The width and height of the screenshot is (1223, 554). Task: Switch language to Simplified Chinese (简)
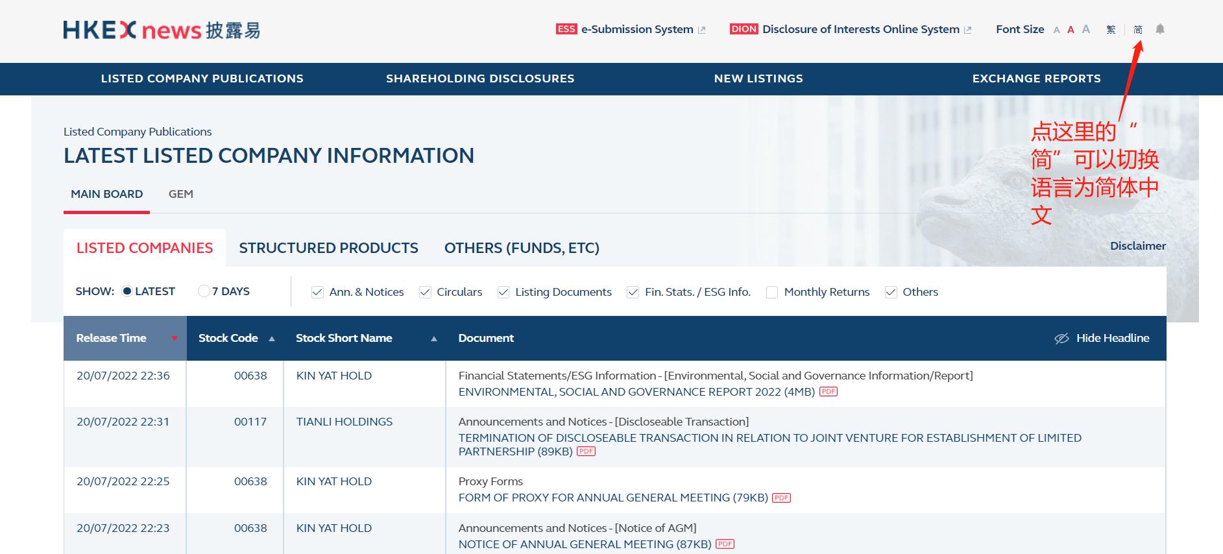point(1137,30)
